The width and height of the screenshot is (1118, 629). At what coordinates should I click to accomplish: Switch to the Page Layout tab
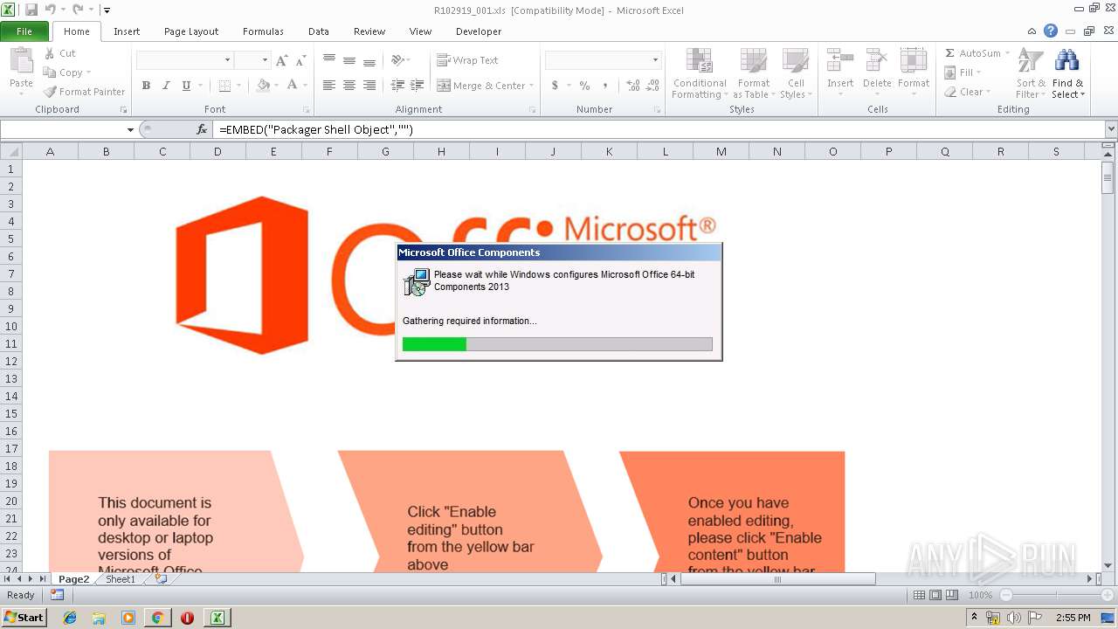click(x=191, y=31)
